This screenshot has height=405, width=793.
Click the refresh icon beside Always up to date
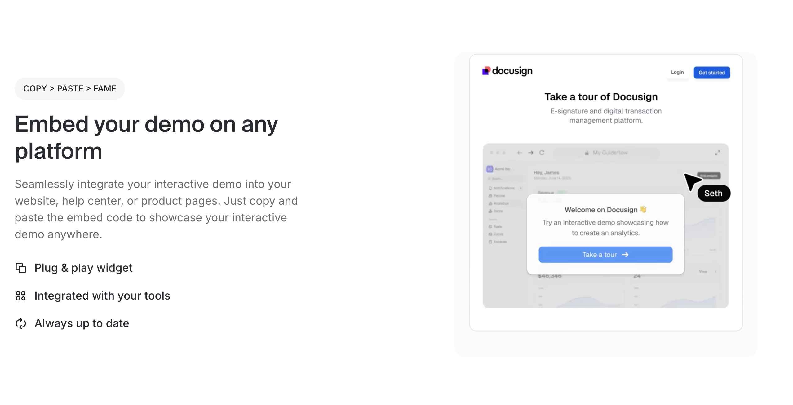[x=21, y=323]
